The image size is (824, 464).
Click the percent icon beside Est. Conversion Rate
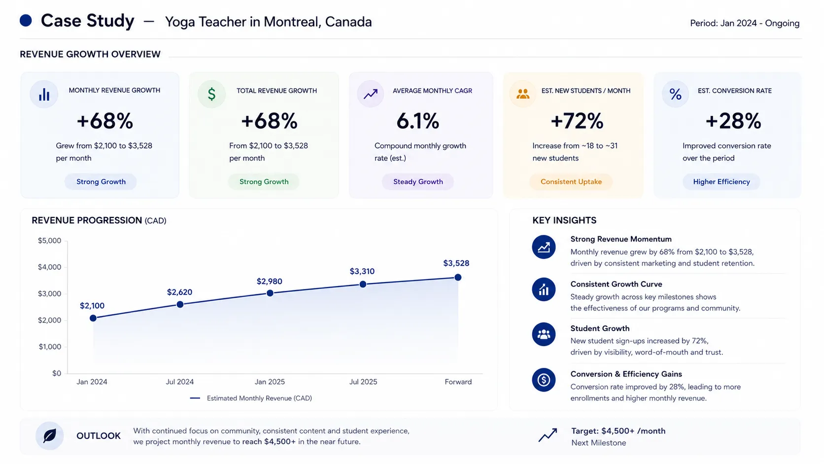tap(675, 94)
